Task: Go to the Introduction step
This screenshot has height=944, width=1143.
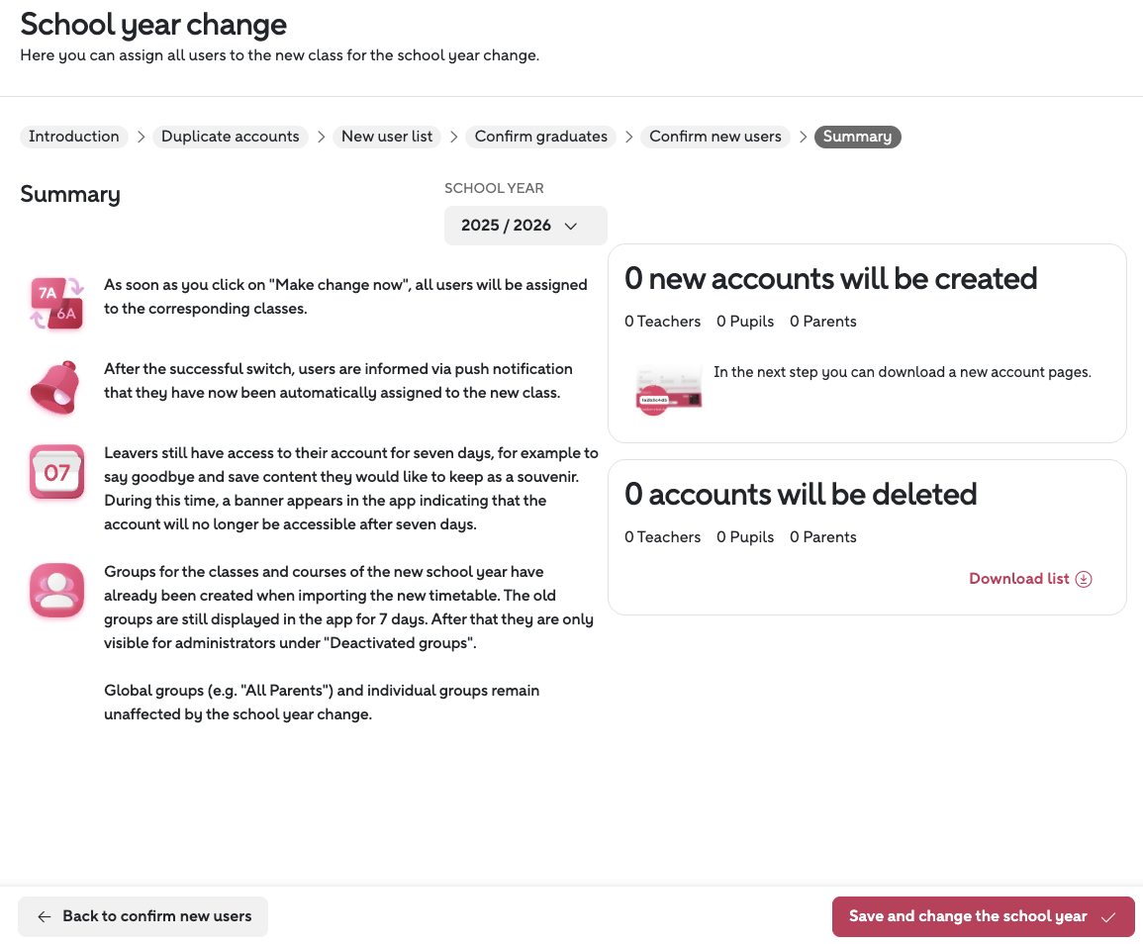Action: (x=74, y=137)
